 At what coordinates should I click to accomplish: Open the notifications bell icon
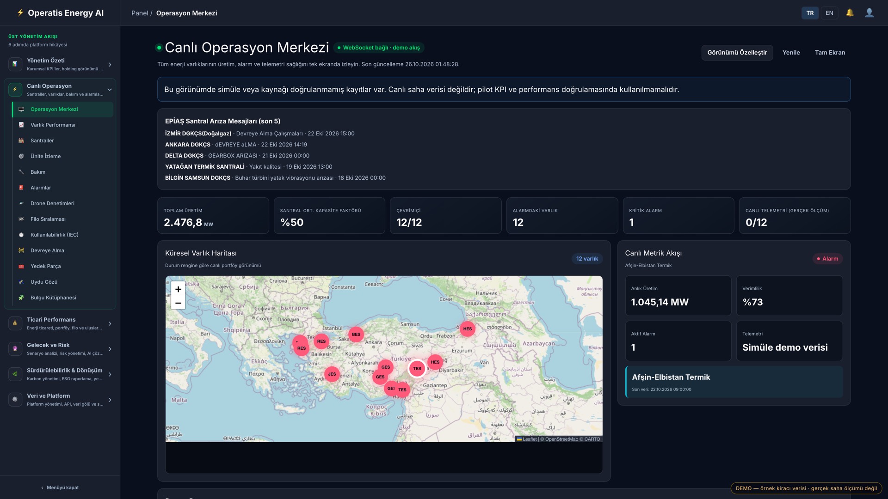click(x=850, y=13)
